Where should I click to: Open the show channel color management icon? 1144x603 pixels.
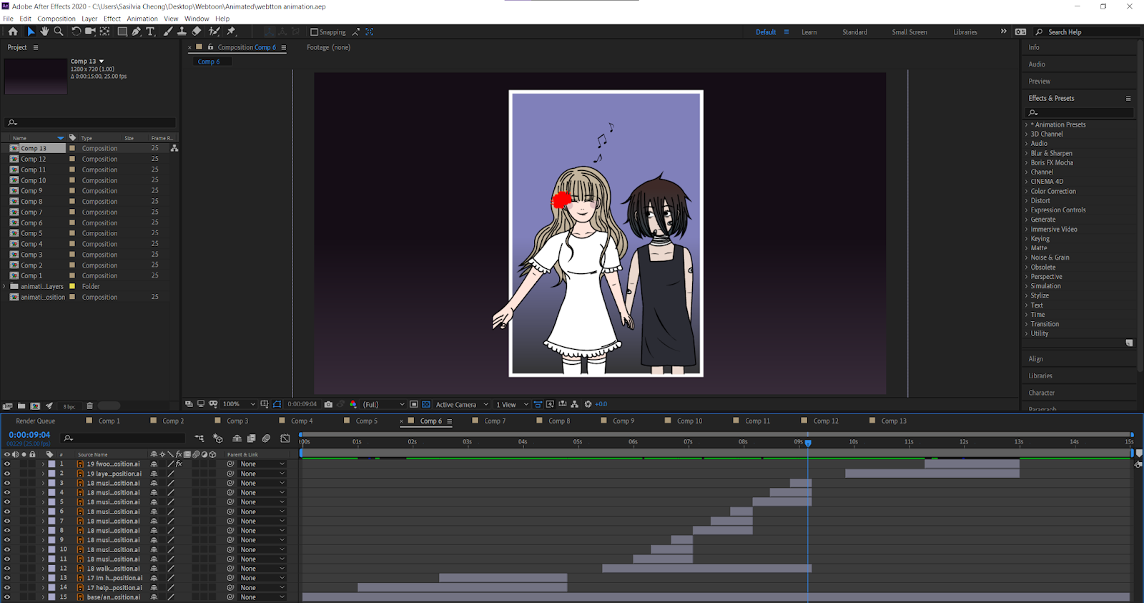353,404
